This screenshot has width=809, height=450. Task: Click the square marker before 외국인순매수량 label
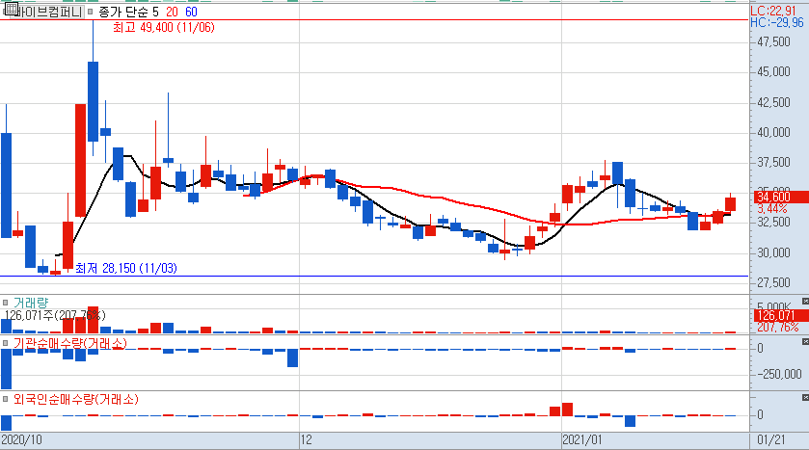click(5, 399)
